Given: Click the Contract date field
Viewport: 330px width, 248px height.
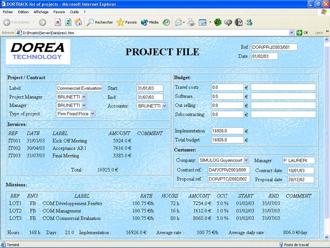Looking at the screenshot, I should click(301, 171).
